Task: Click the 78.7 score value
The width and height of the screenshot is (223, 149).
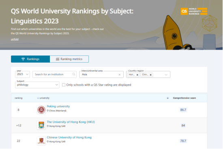Action: [x=183, y=141]
